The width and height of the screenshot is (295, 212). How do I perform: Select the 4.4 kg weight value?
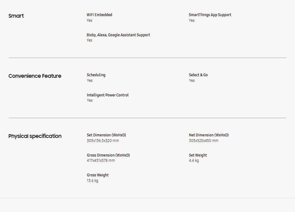194,161
